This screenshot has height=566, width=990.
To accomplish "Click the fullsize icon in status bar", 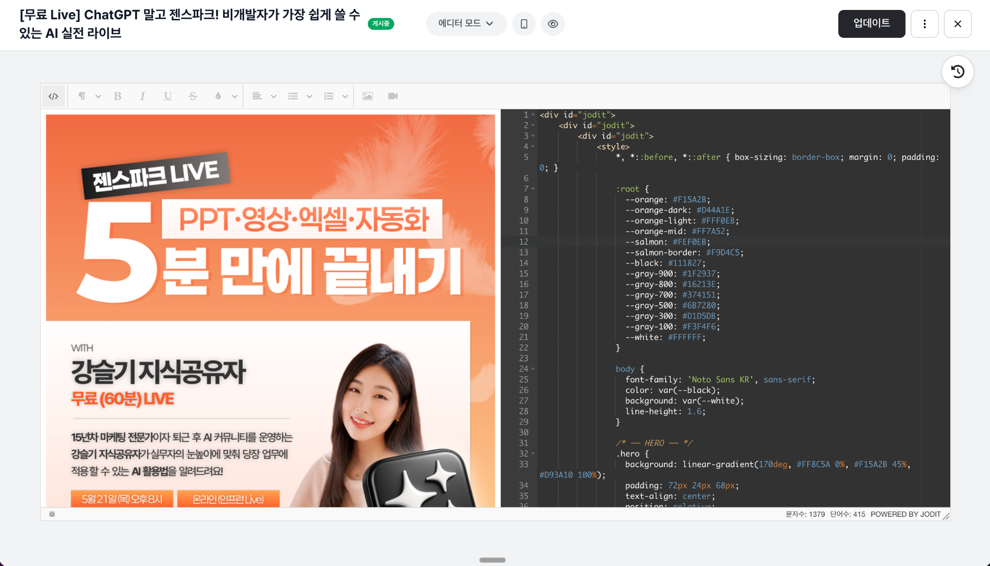I will pos(52,514).
